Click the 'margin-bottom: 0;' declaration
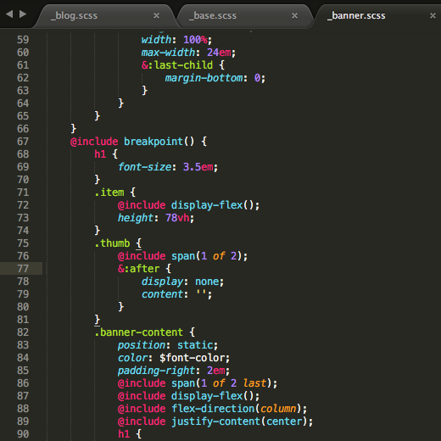441x441 pixels. tap(215, 78)
